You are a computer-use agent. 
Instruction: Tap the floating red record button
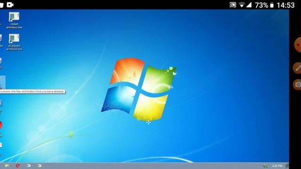coord(298,45)
